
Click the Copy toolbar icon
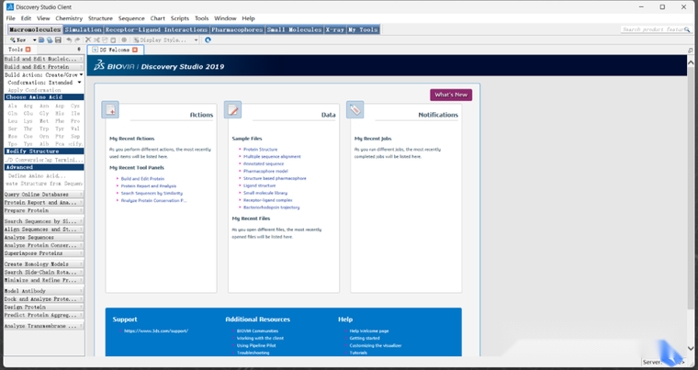pyautogui.click(x=105, y=40)
